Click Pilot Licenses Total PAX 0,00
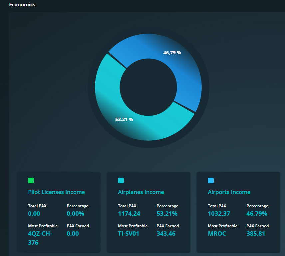Screen dimensions: 285x256 pos(34,214)
